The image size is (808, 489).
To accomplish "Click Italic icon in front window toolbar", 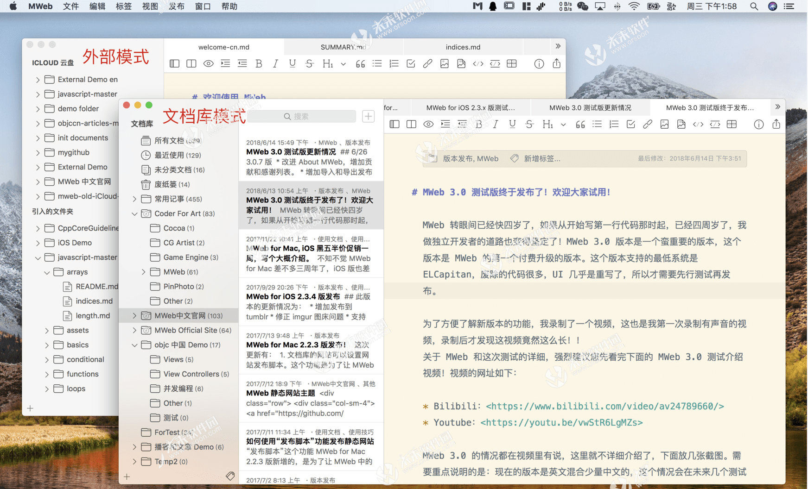I will tap(496, 124).
